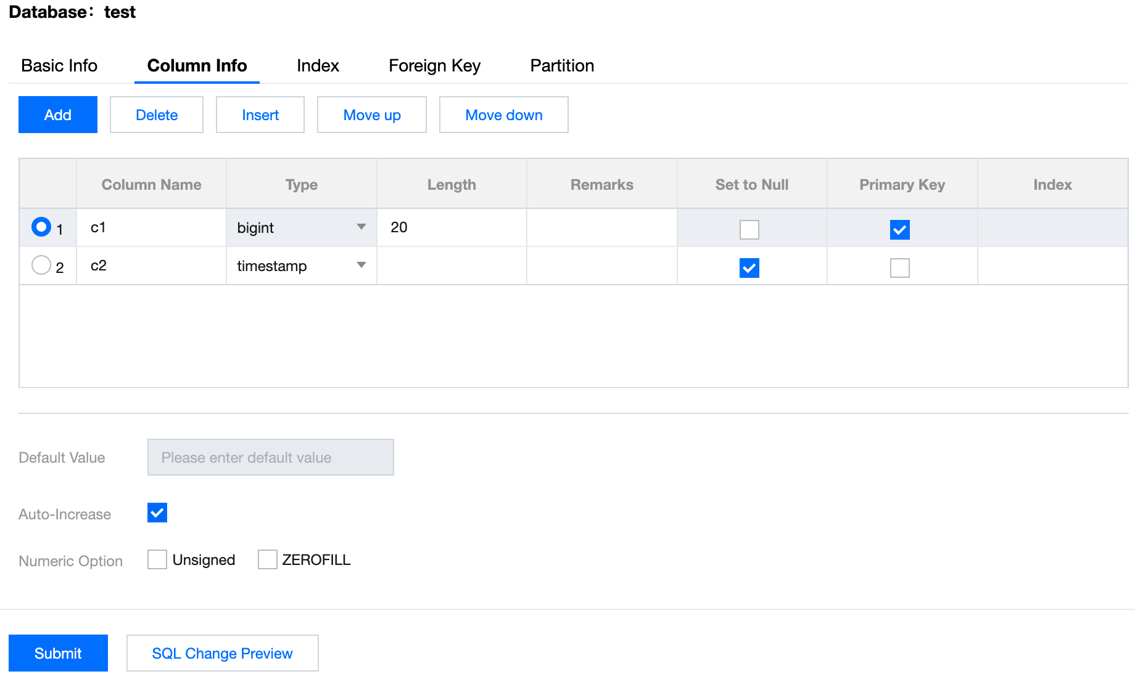Image resolution: width=1135 pixels, height=674 pixels.
Task: Go to the Foreign Key tab
Action: (x=434, y=65)
